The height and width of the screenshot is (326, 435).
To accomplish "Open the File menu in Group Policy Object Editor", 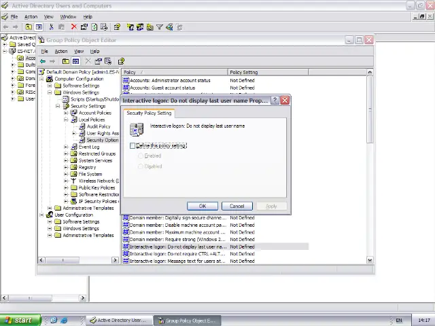I will click(x=44, y=52).
